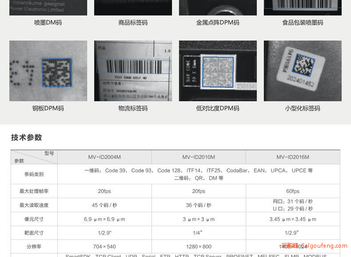Select the 3.45 μm×3.45 μm cell
This screenshot has width=351, height=257.
(293, 219)
